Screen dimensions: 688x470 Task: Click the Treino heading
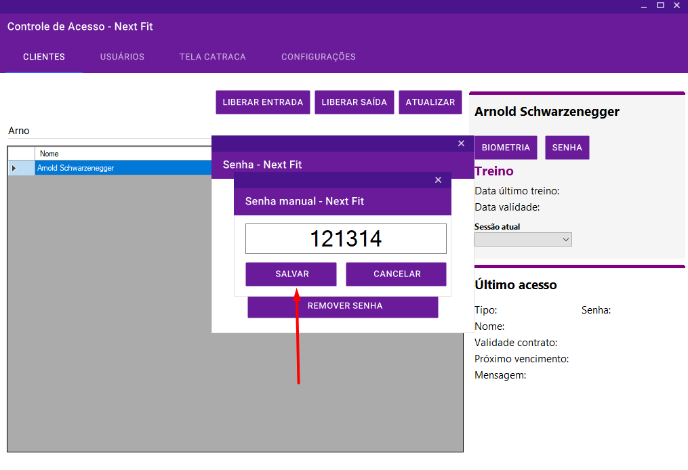point(494,171)
